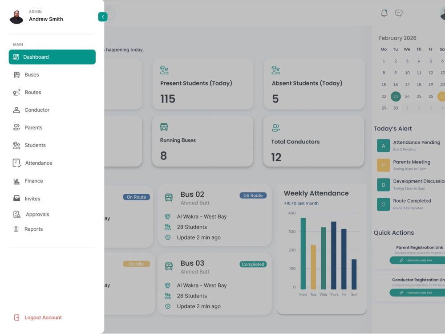Screen dimensions: 445x334
Task: Generate Invite Link for Parent Registration
Action: (418, 260)
